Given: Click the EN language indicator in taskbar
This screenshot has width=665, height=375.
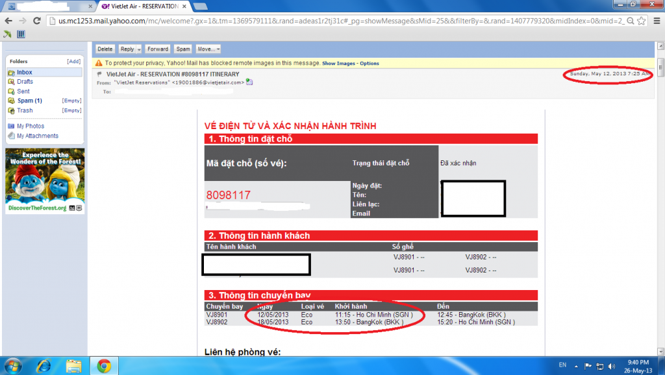Looking at the screenshot, I should coord(562,365).
